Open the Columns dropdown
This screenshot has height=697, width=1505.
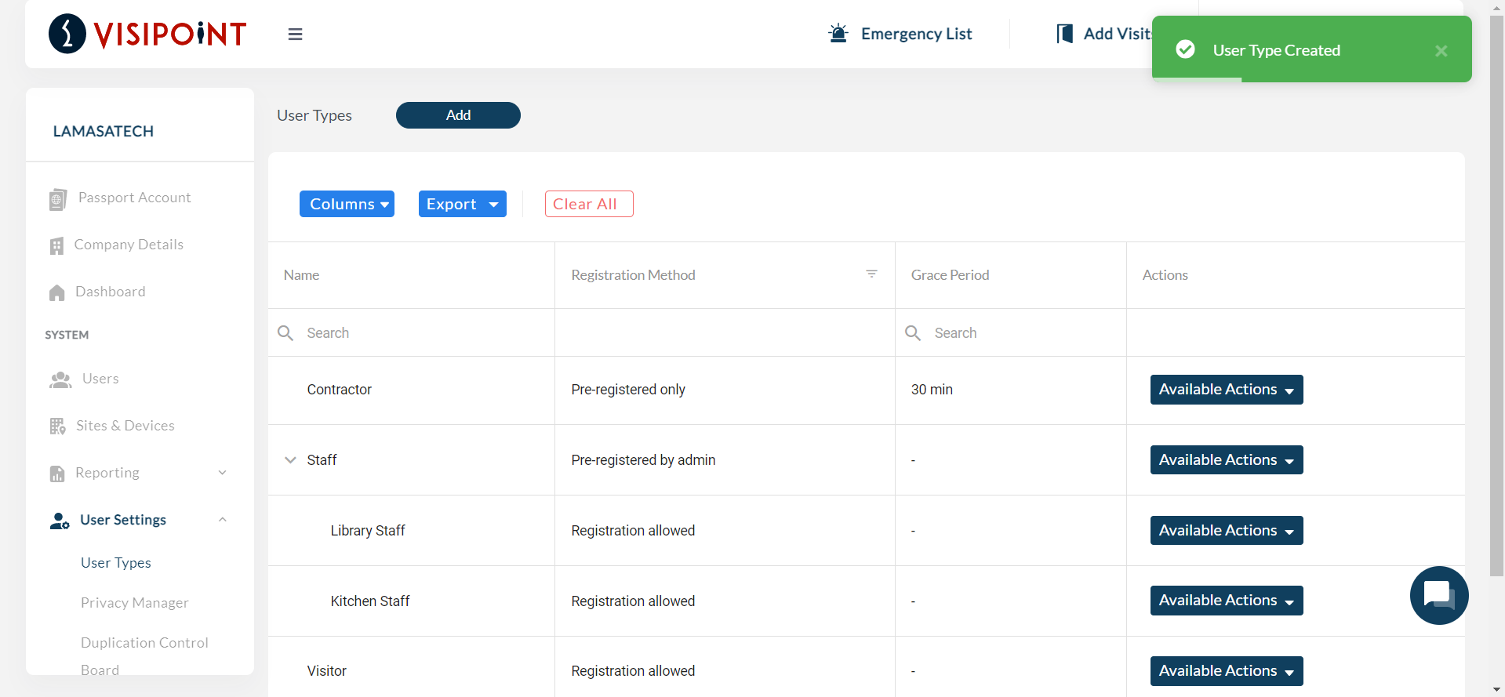coord(347,204)
